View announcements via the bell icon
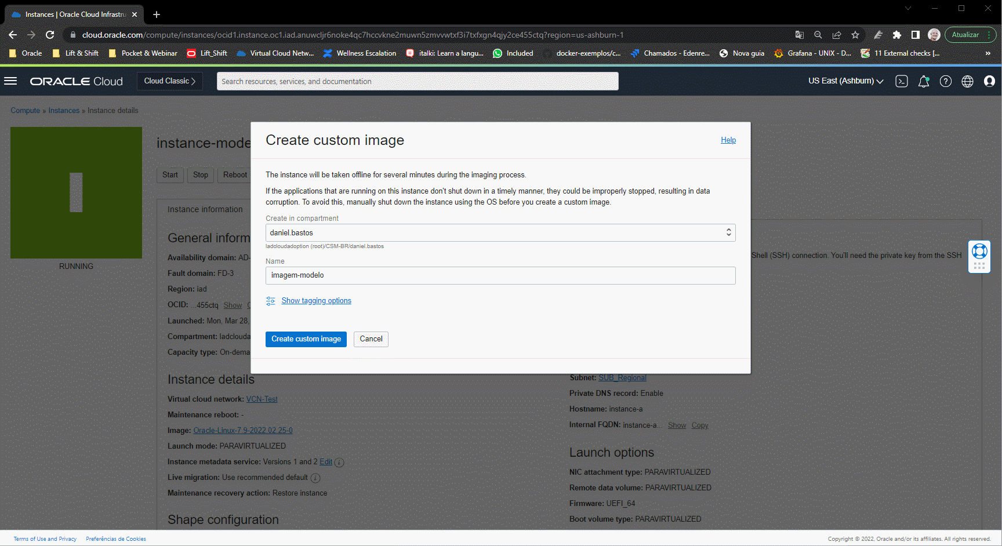This screenshot has height=546, width=1002. [924, 81]
